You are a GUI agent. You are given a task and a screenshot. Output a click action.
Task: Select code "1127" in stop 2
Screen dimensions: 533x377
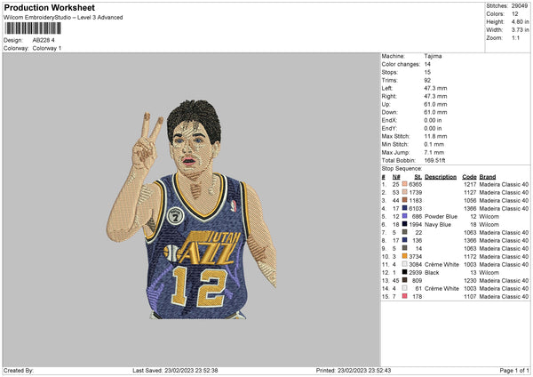pyautogui.click(x=470, y=192)
